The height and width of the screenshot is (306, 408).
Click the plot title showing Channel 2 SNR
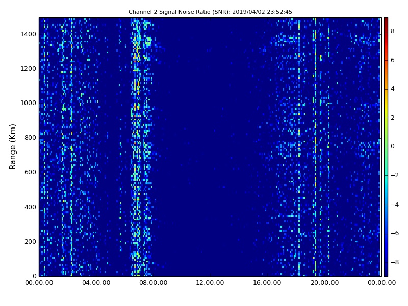[x=210, y=12]
